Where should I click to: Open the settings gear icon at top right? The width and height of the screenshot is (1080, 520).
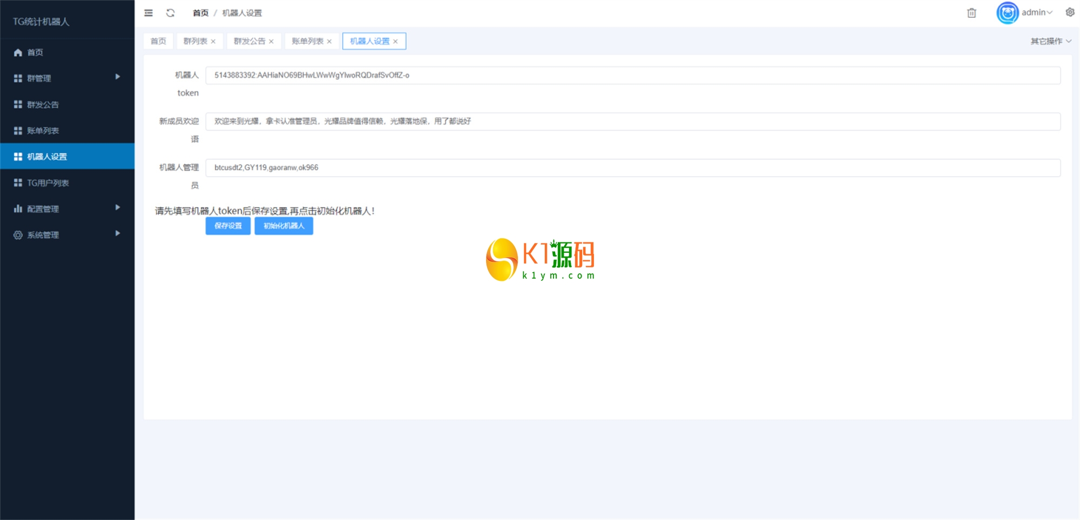(1070, 12)
